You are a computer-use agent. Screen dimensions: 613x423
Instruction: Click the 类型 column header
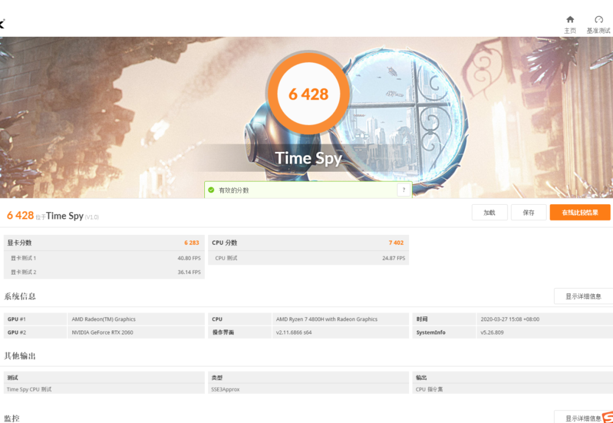(x=217, y=378)
